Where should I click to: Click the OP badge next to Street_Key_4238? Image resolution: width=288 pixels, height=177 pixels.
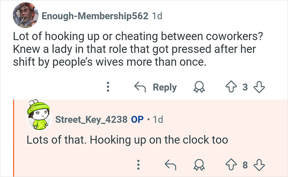click(137, 119)
